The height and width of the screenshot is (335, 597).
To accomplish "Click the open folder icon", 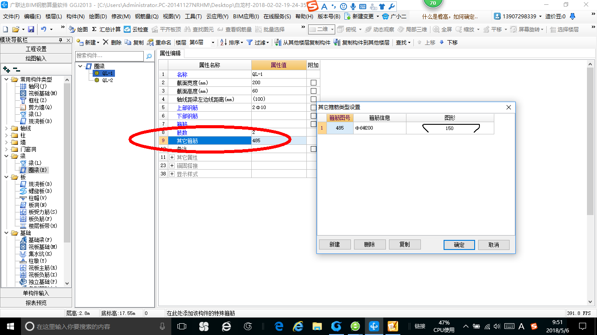I will (16, 29).
